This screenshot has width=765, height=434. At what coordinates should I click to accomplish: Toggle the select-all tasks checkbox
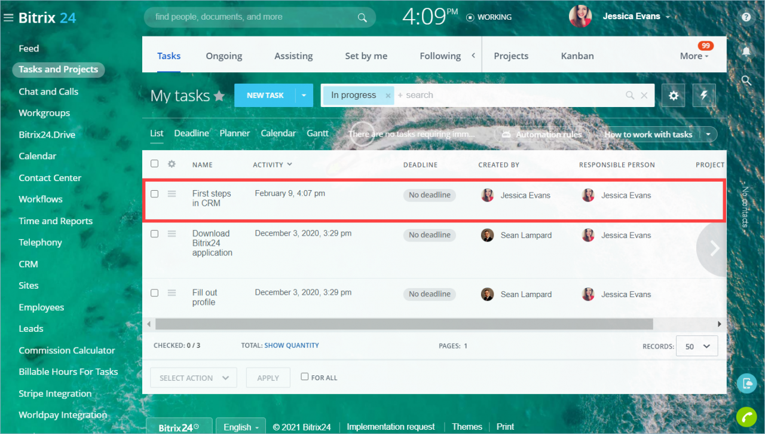[155, 164]
